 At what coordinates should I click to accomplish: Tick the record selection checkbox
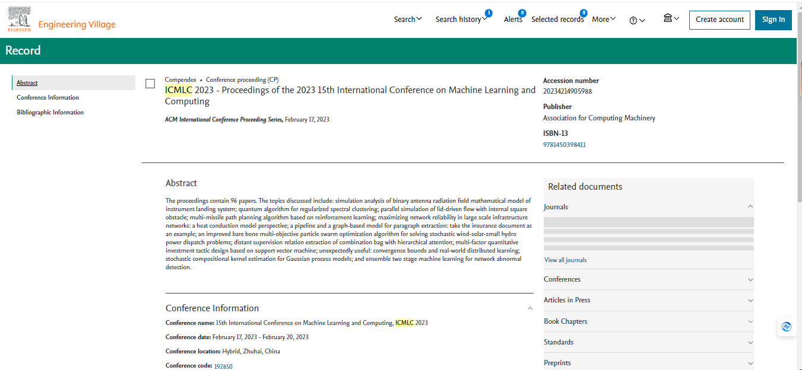[150, 84]
